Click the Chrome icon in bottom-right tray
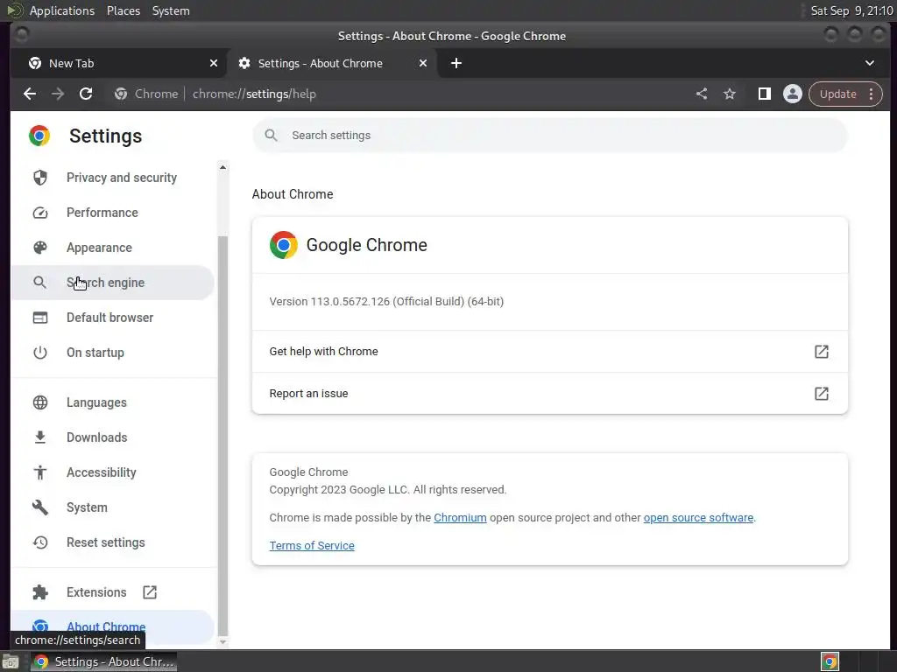The width and height of the screenshot is (897, 672). click(830, 661)
